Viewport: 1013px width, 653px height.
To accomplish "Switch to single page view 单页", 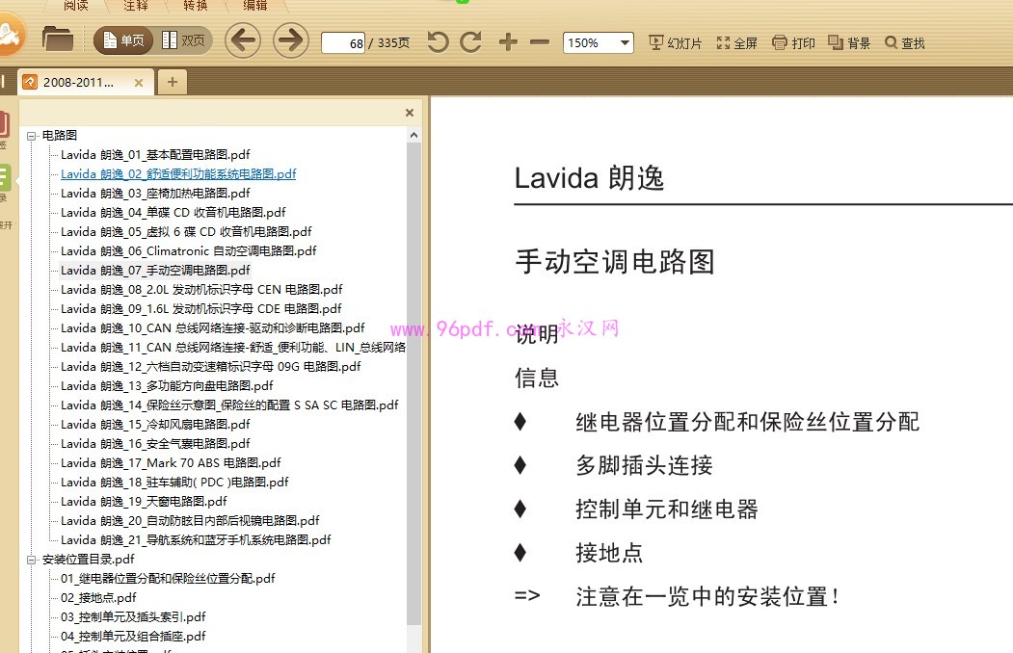I will coord(123,40).
